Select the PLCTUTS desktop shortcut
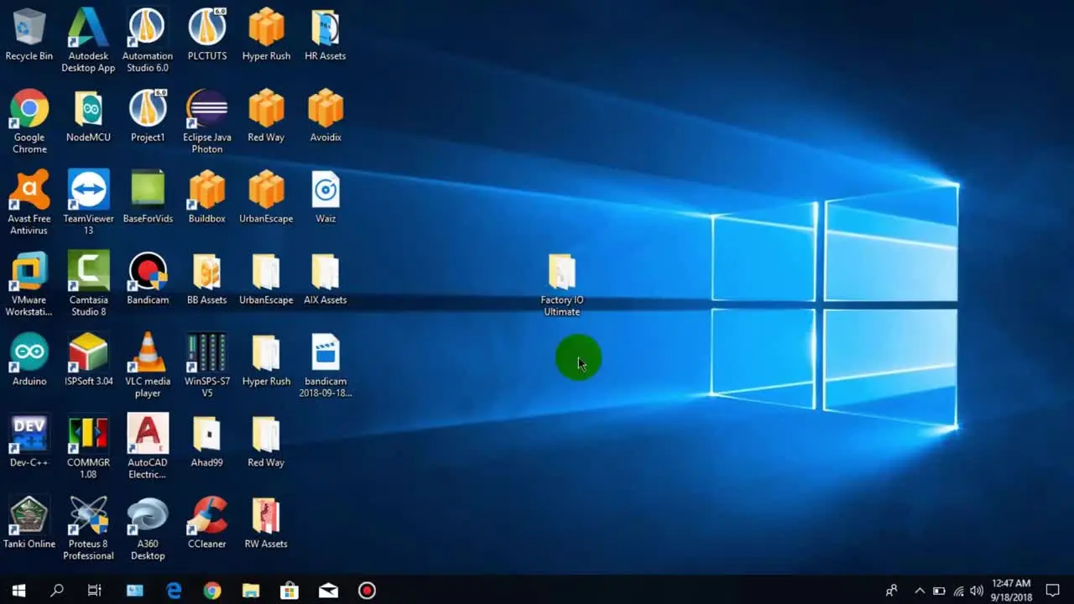1074x604 pixels. 207,35
